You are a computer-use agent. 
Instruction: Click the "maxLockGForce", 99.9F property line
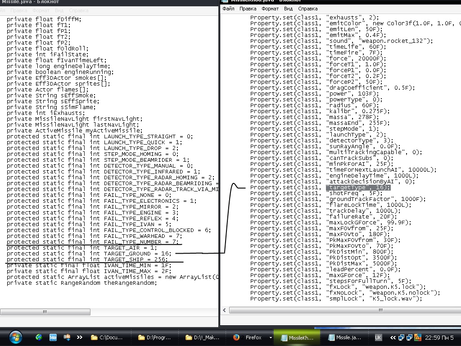pyautogui.click(x=331, y=223)
